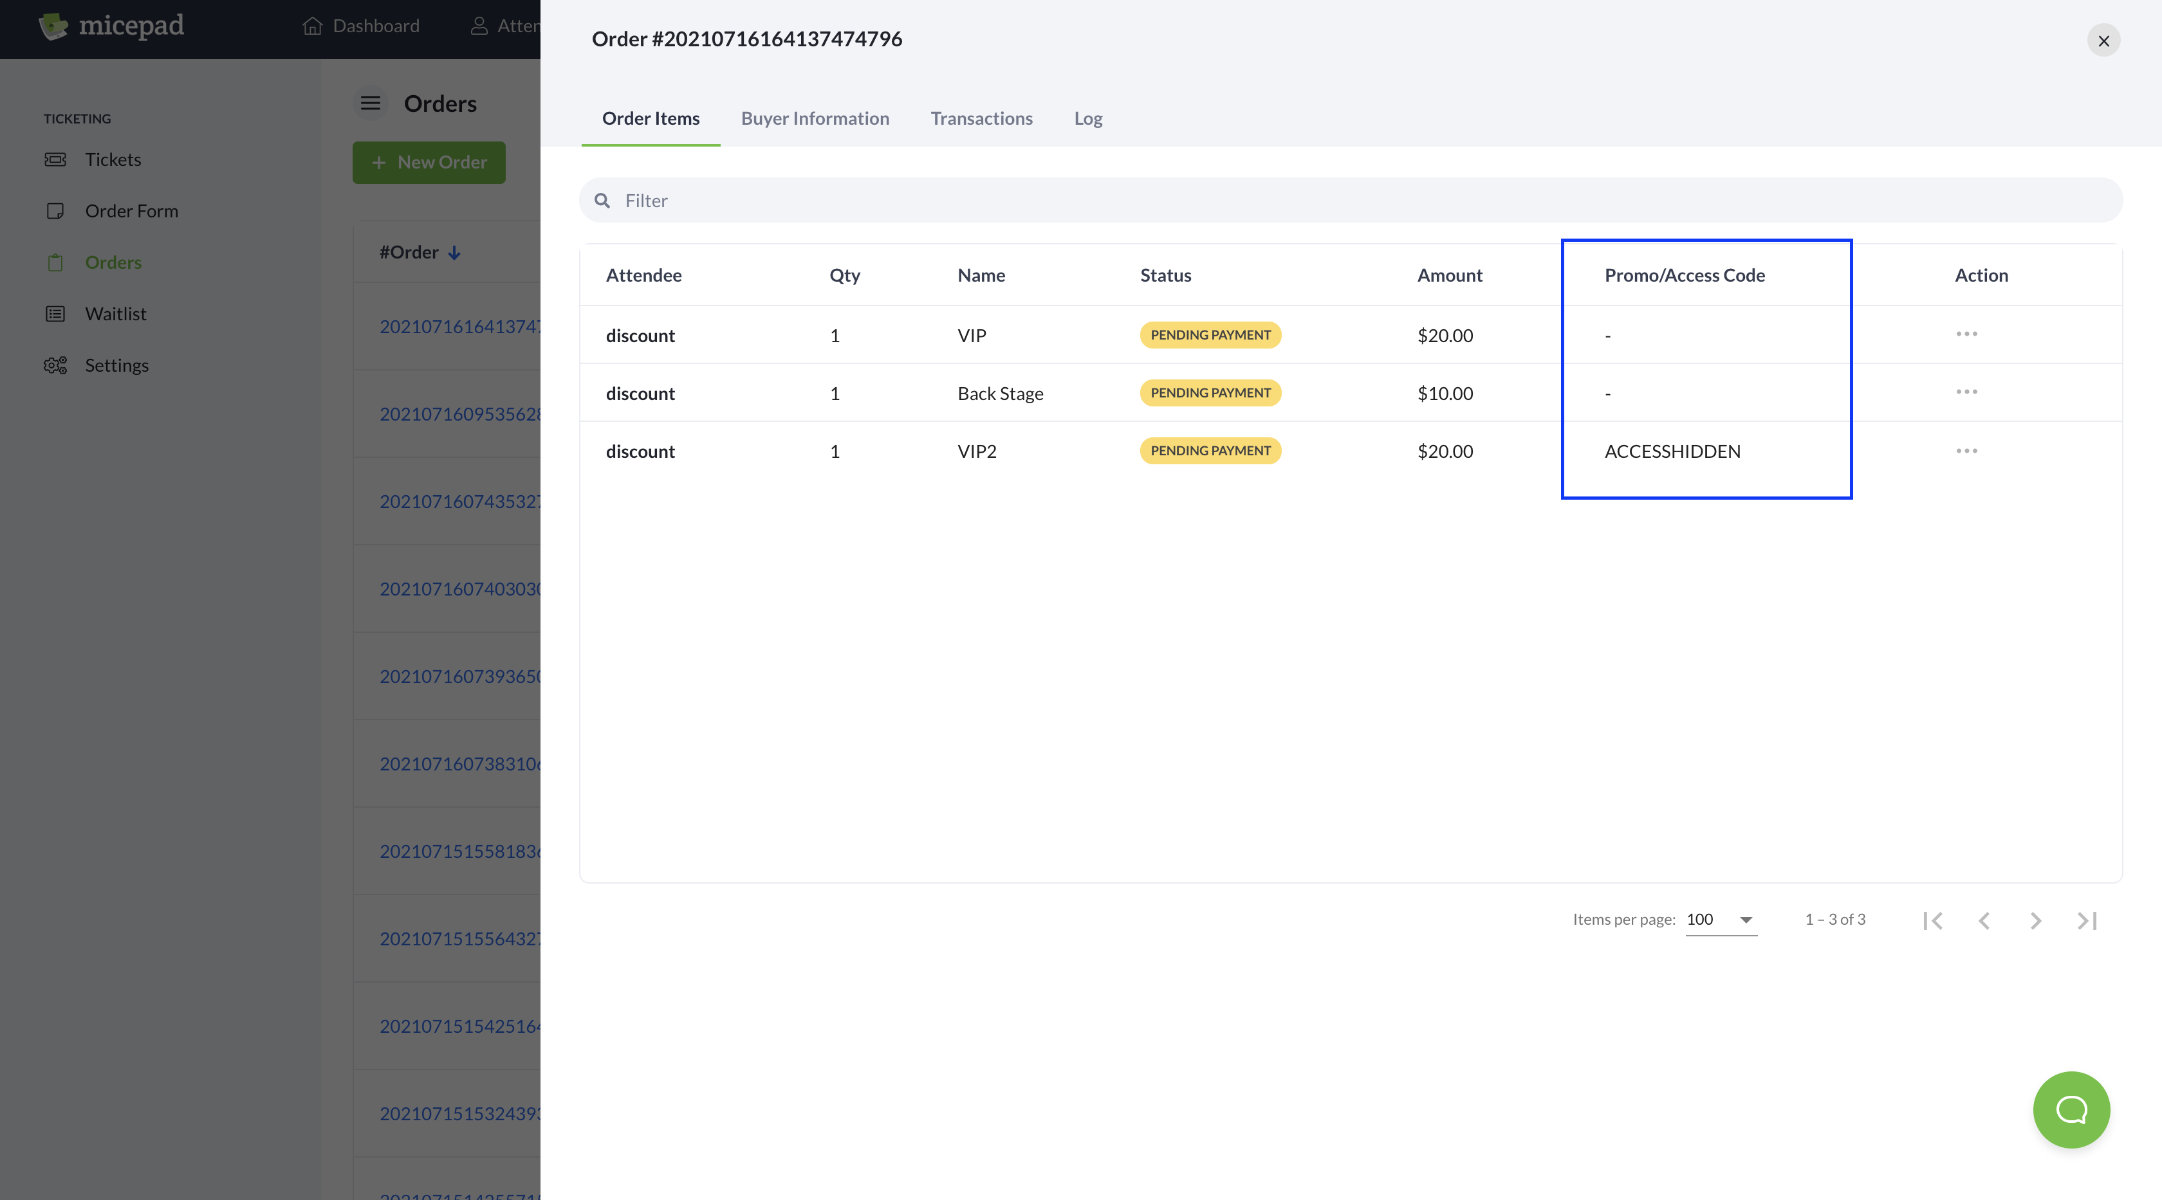This screenshot has height=1200, width=2162.
Task: Click the New Order button
Action: coord(429,162)
